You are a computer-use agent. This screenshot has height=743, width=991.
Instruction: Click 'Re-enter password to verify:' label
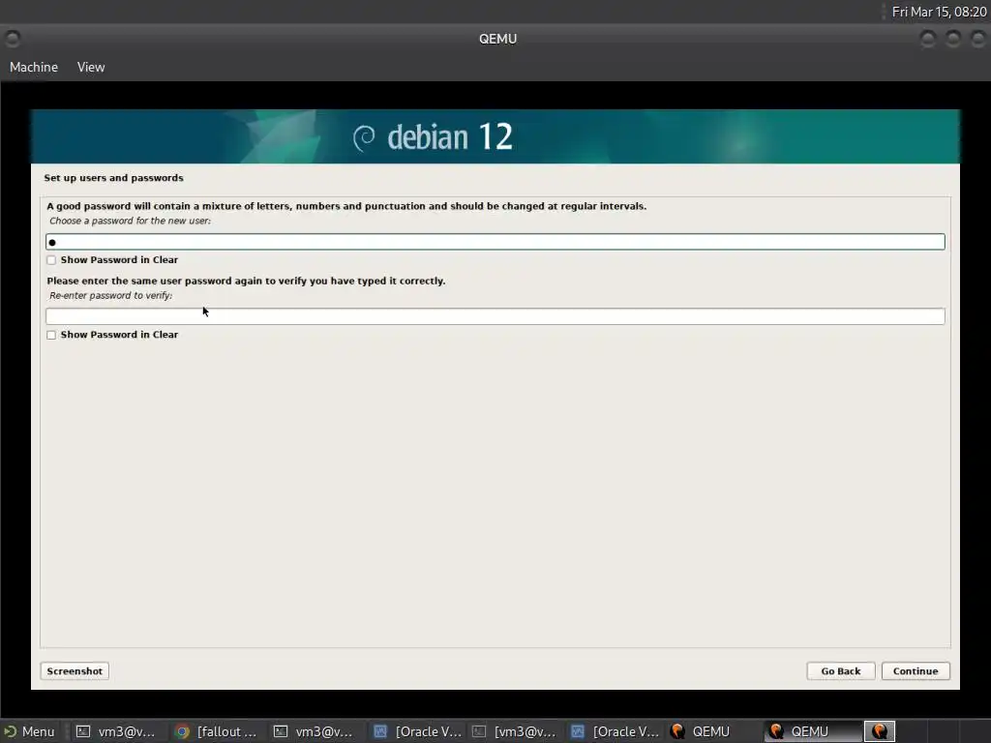tap(110, 296)
